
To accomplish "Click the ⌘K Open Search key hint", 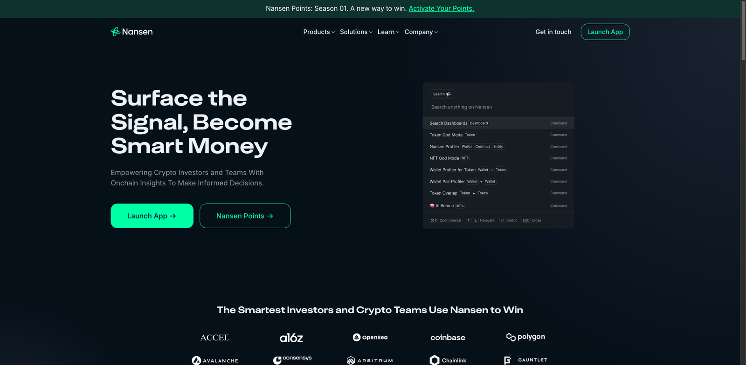I will click(x=445, y=221).
